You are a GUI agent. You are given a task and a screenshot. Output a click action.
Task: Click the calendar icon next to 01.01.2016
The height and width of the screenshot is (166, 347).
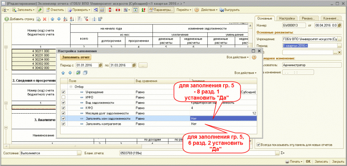[100, 65]
